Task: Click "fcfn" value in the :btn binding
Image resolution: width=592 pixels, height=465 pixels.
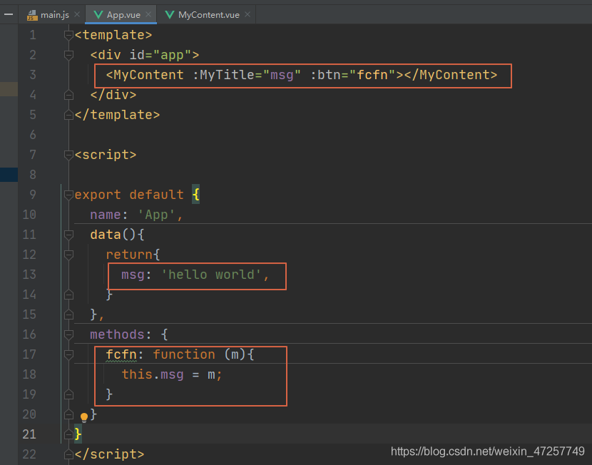Action: (372, 75)
